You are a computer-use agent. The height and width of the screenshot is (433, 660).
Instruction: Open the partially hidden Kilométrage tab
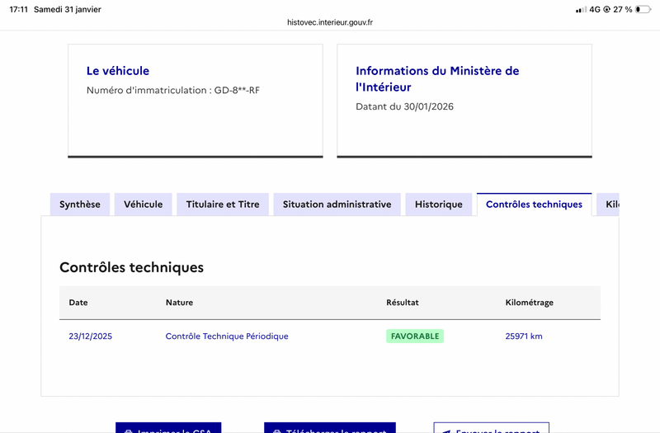point(610,205)
